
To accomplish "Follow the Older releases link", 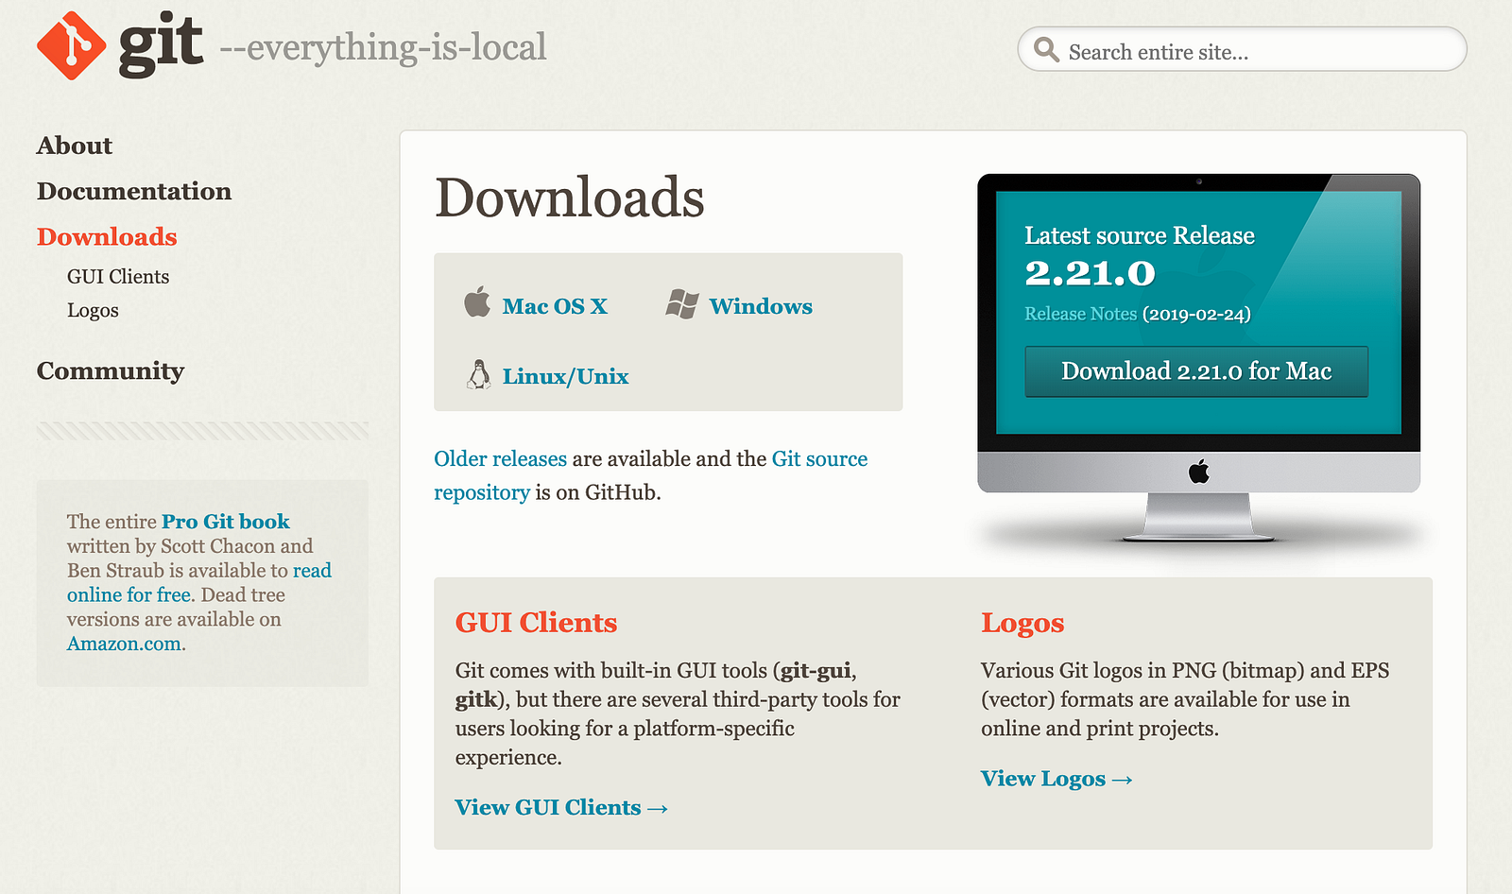I will pyautogui.click(x=500, y=459).
